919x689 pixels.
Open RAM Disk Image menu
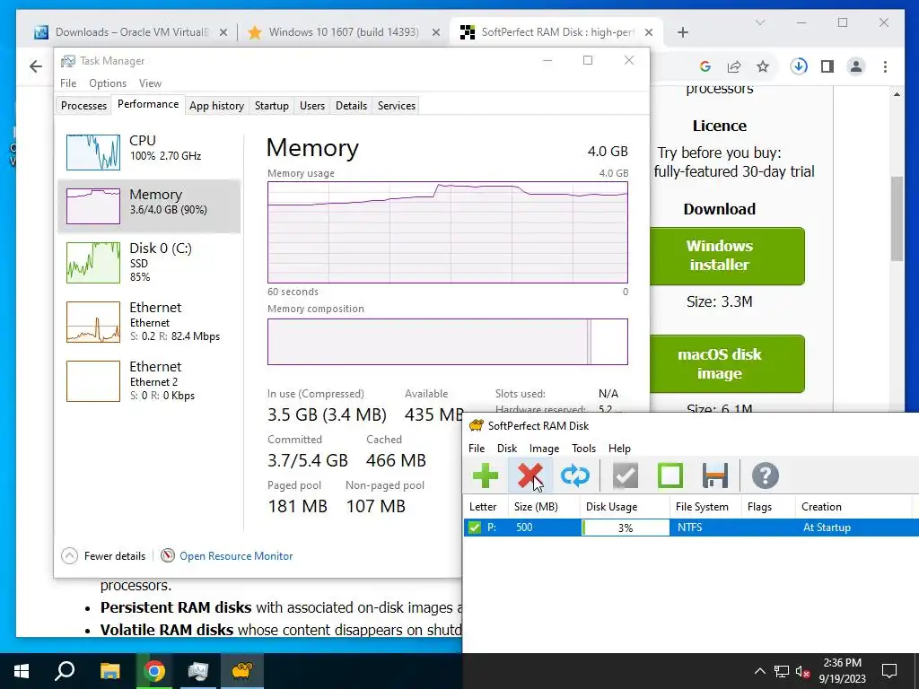(x=544, y=449)
